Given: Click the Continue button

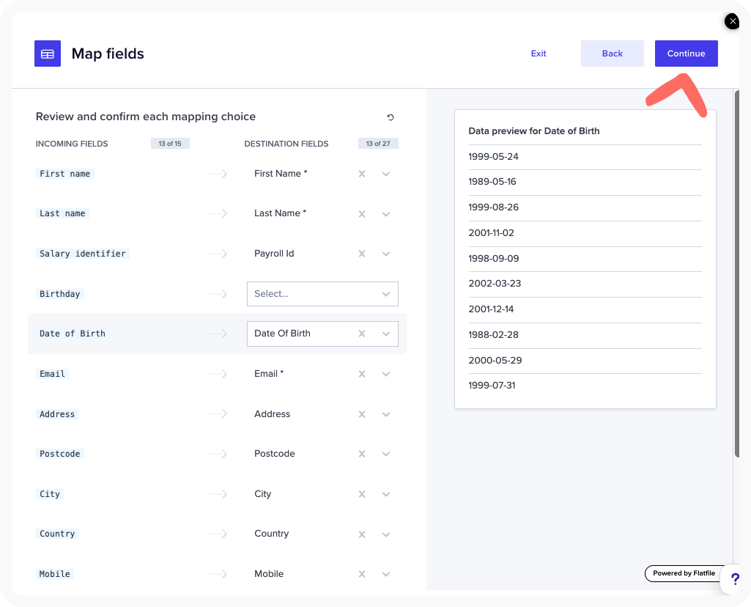Looking at the screenshot, I should (x=686, y=54).
